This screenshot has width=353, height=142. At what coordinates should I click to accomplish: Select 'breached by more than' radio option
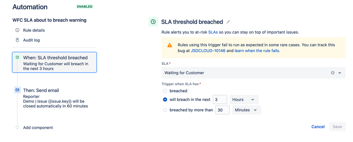165,110
